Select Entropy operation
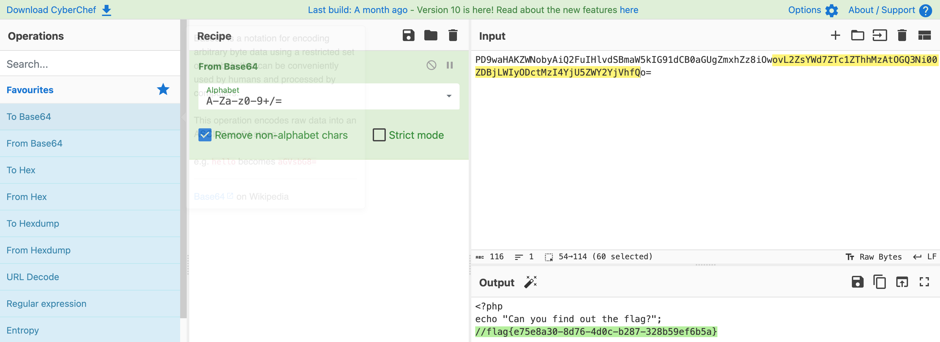 pos(90,330)
